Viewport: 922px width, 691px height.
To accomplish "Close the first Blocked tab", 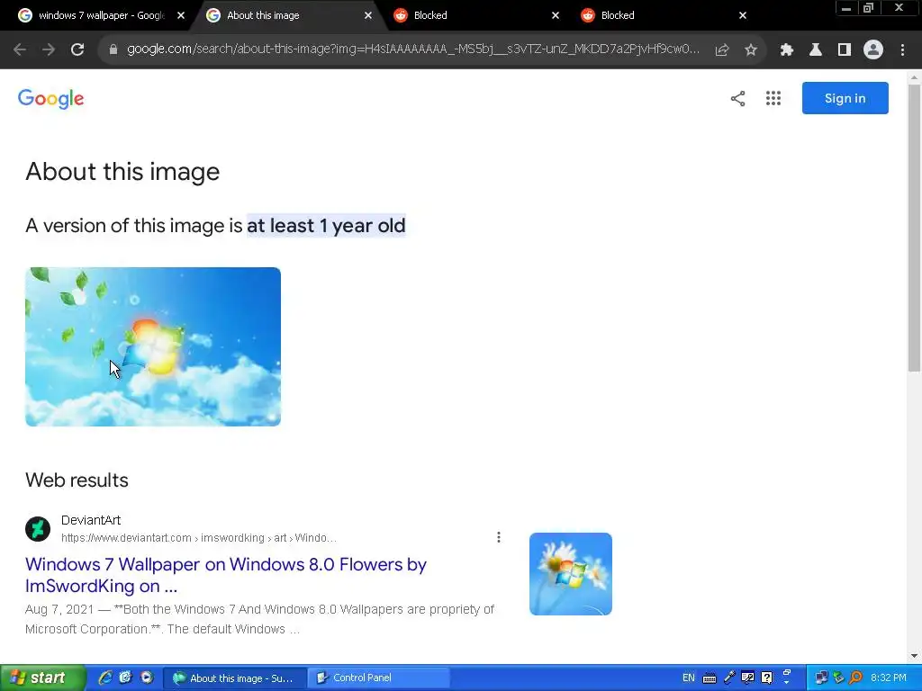I will tap(556, 16).
